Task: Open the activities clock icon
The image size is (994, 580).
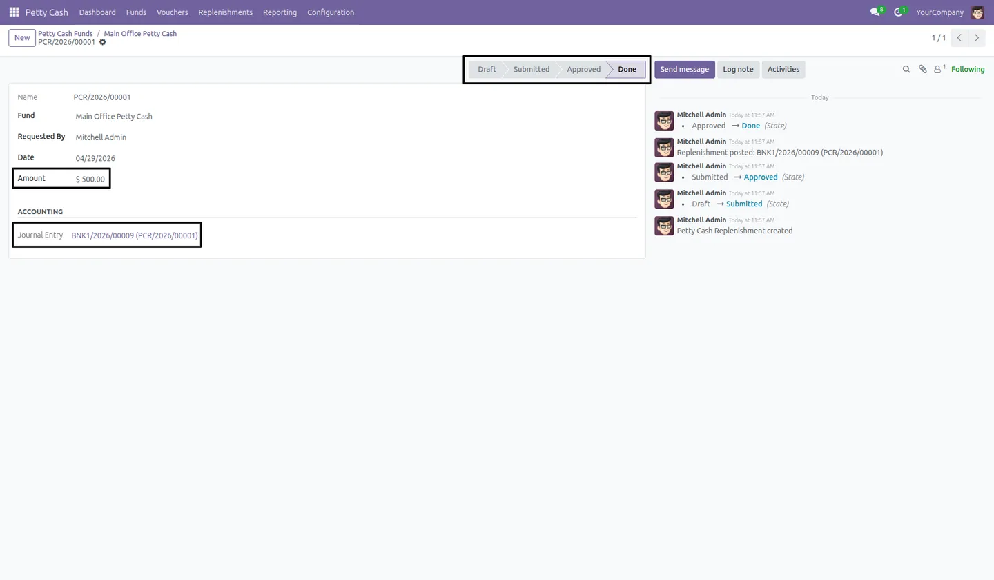Action: [x=898, y=12]
